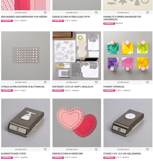Image resolution: width=153 pixels, height=161 pixels.
Task: Click heart icon for Framelits Formen Anhänger
Action: coord(148,13)
